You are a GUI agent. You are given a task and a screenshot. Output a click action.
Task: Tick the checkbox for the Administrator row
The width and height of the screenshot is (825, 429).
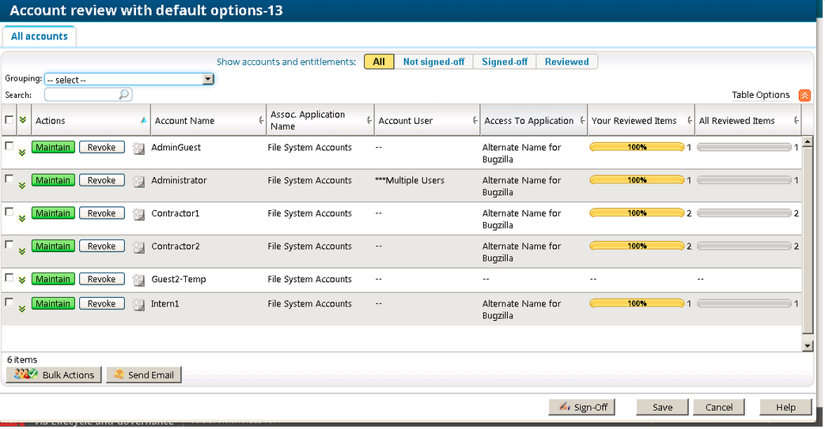coord(9,179)
